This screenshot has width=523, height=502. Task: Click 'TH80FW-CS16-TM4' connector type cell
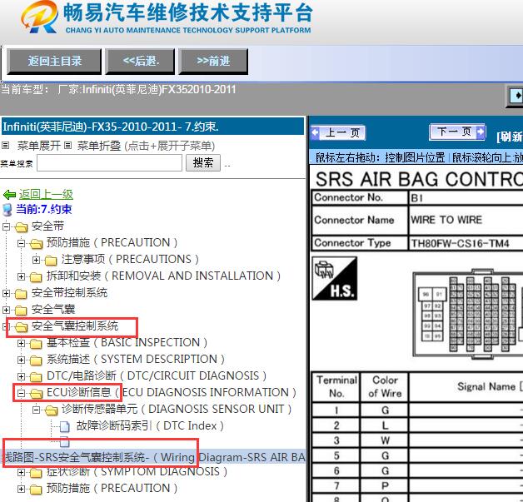pos(466,243)
